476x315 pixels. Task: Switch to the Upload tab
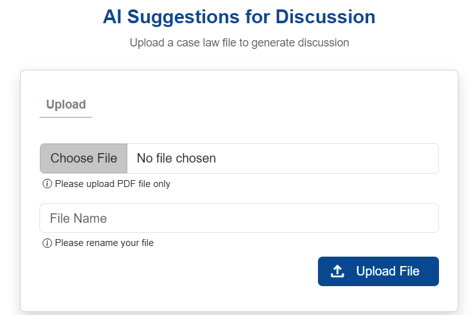coord(66,105)
